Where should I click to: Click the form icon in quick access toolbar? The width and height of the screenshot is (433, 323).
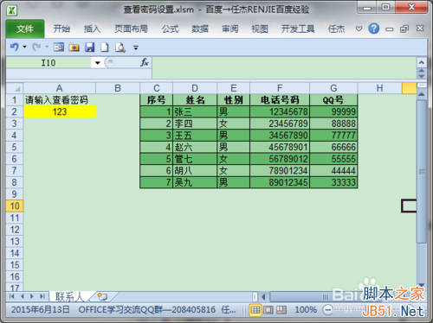[59, 47]
